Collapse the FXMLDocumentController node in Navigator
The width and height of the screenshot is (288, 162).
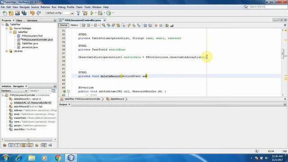point(3,95)
